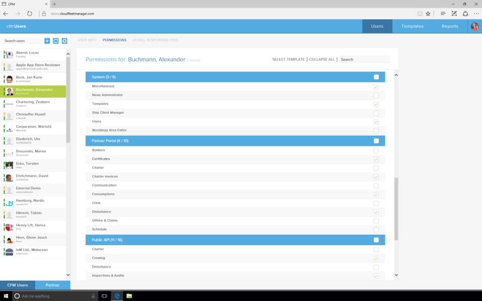Add page to favorites with star icon
The width and height of the screenshot is (482, 301).
(428, 14)
